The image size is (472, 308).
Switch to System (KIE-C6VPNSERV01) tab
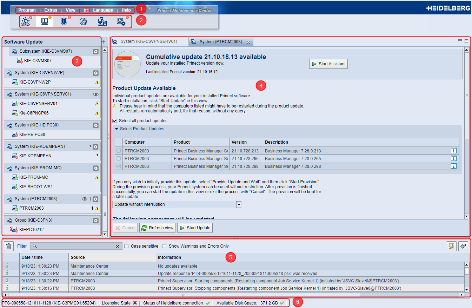[149, 41]
